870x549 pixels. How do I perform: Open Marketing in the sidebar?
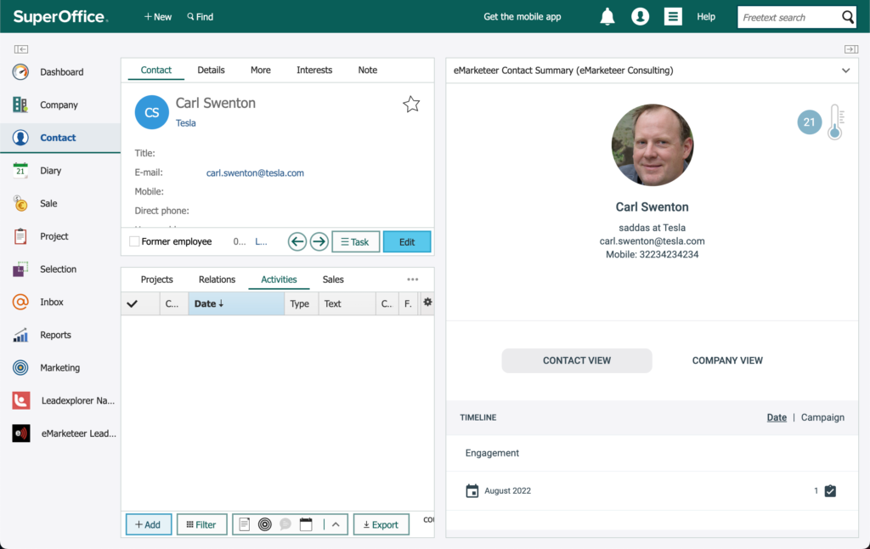[60, 367]
